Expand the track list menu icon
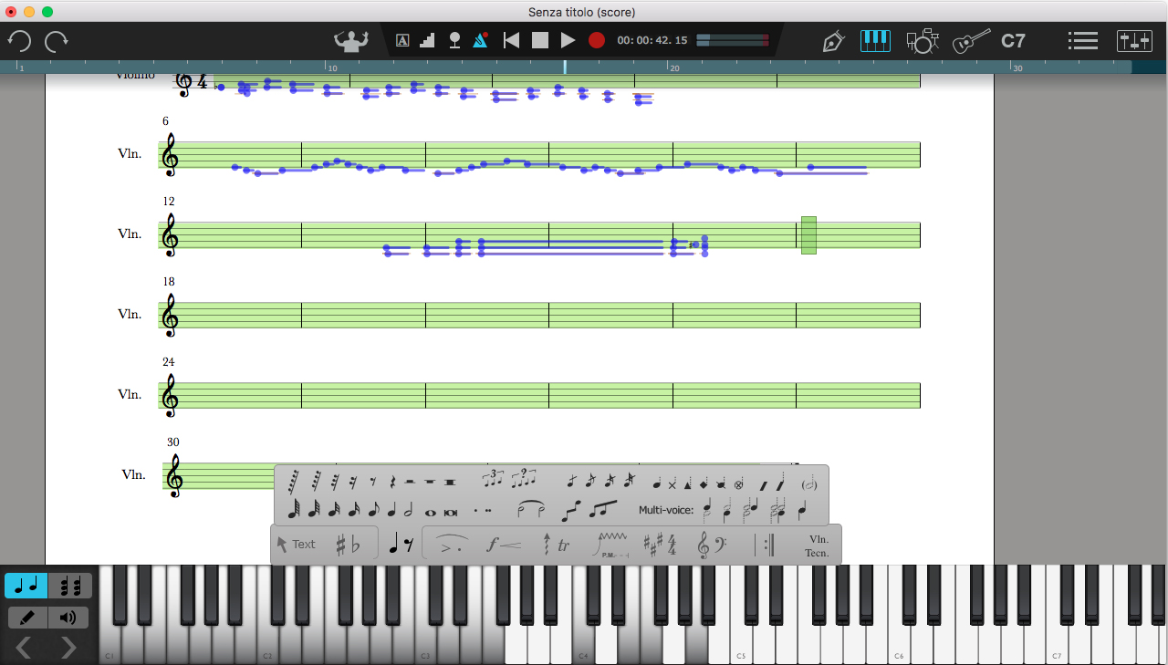The height and width of the screenshot is (665, 1168). pyautogui.click(x=1082, y=41)
